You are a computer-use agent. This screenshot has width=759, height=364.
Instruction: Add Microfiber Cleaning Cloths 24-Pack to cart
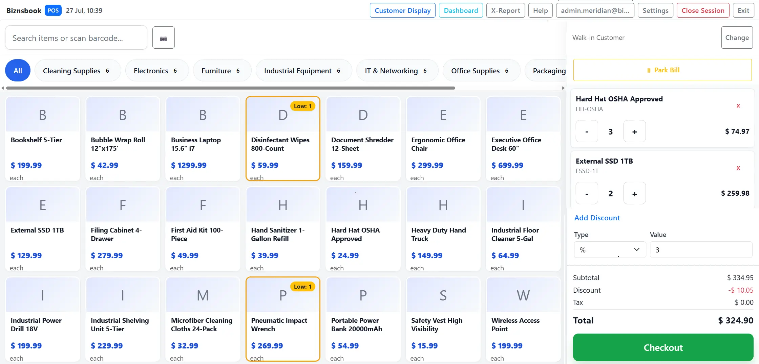(203, 319)
